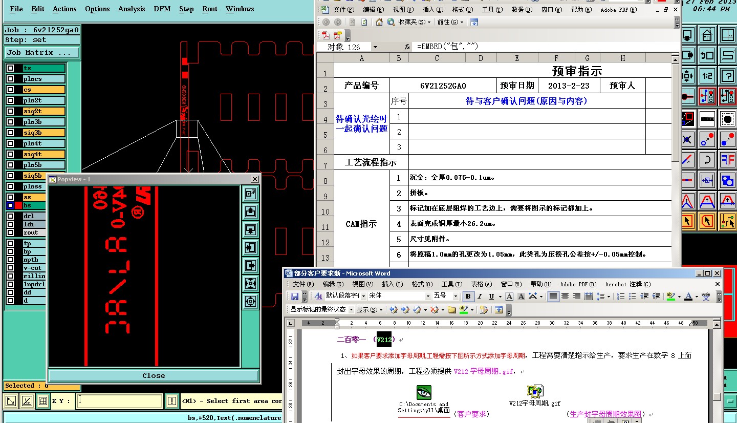
Task: Open the DFM menu in Genesis
Action: coord(162,9)
